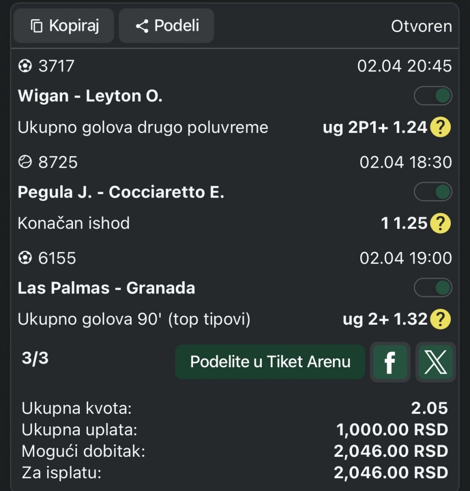This screenshot has height=491, width=470.
Task: Select the Wigan - Leyton O. match title
Action: [90, 96]
